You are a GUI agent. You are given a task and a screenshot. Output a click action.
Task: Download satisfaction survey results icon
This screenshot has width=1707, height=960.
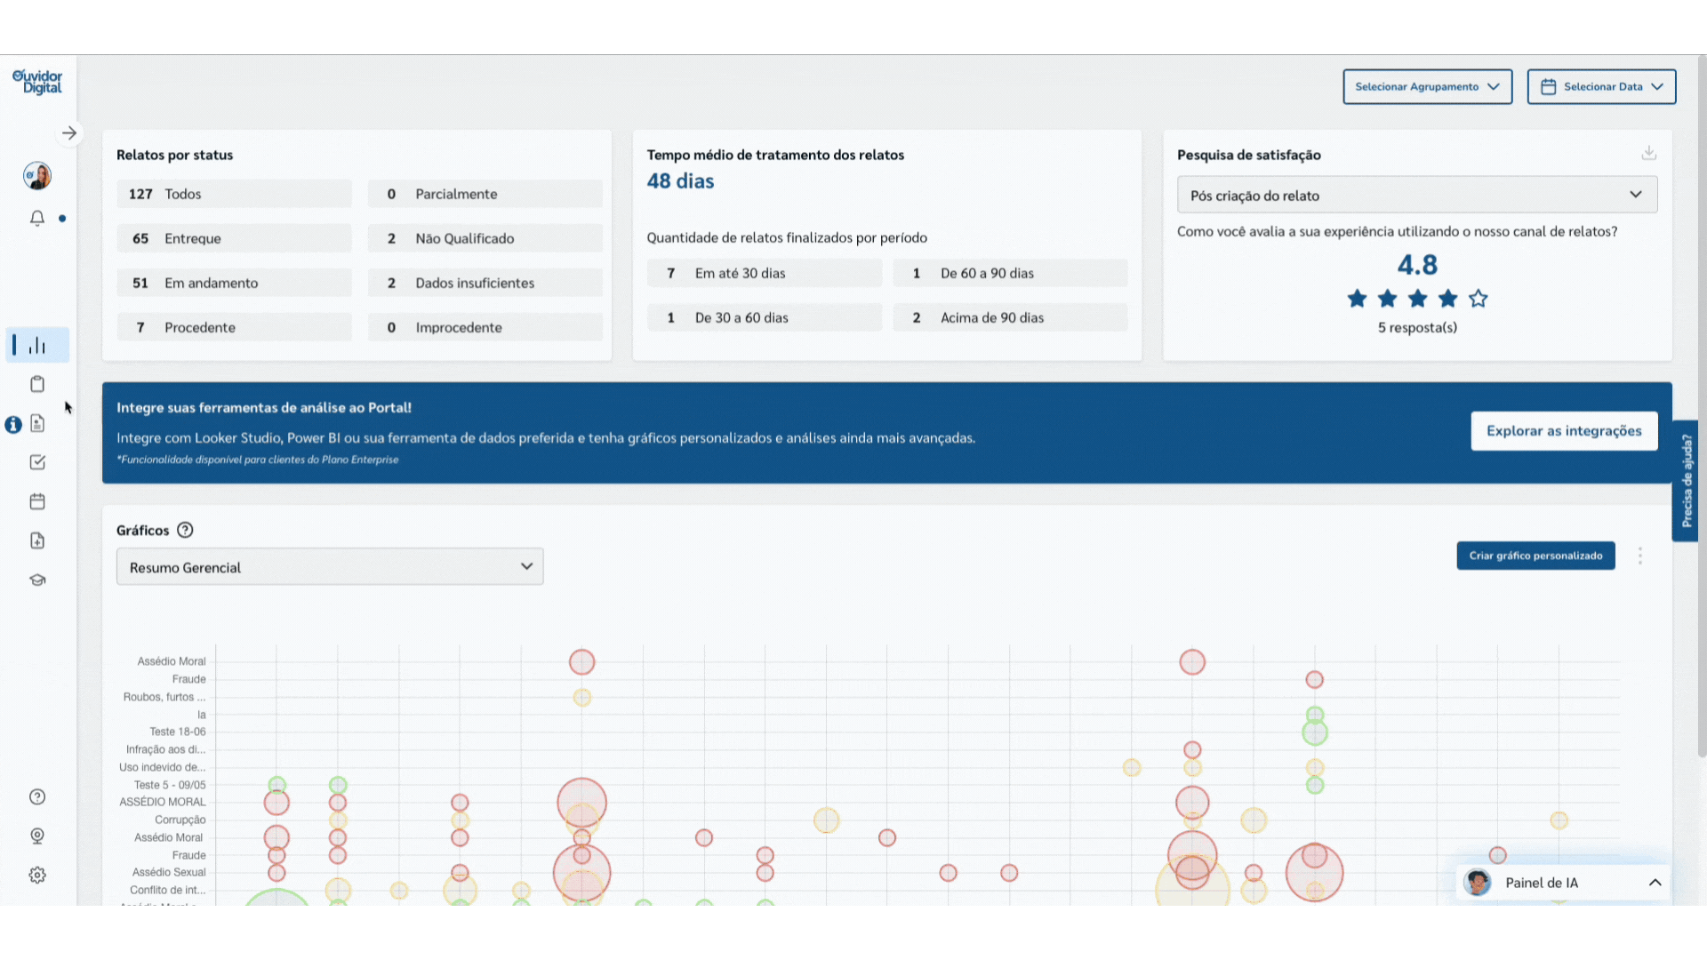click(x=1648, y=153)
